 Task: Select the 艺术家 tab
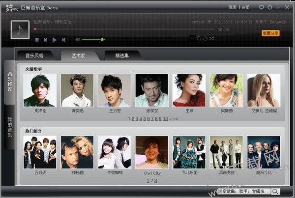pos(78,56)
